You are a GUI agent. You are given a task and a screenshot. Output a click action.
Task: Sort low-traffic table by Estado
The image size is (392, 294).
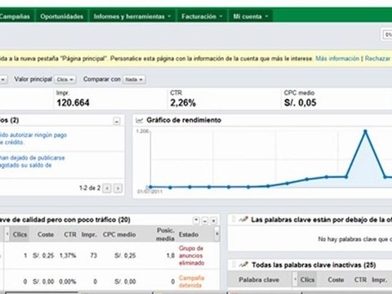pos(189,234)
